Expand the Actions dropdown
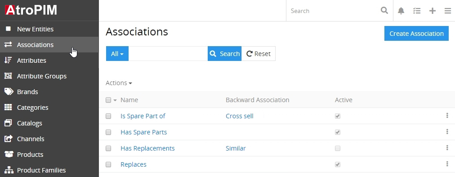Screen dimensions: 455x177 (119, 83)
